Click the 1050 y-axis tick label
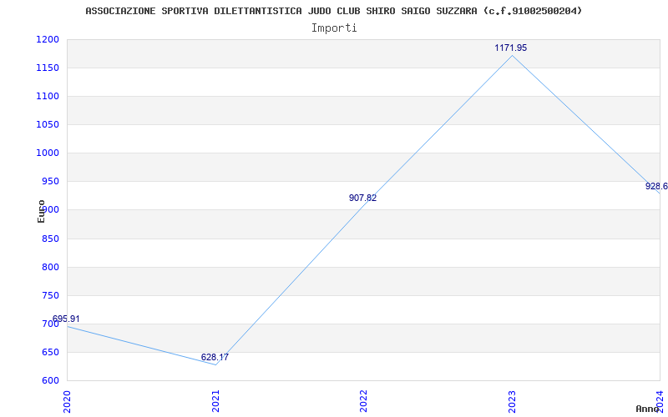668x417 pixels. click(48, 124)
